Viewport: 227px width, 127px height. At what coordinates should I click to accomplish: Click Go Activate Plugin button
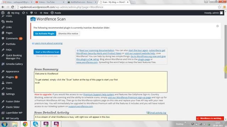click(45, 34)
